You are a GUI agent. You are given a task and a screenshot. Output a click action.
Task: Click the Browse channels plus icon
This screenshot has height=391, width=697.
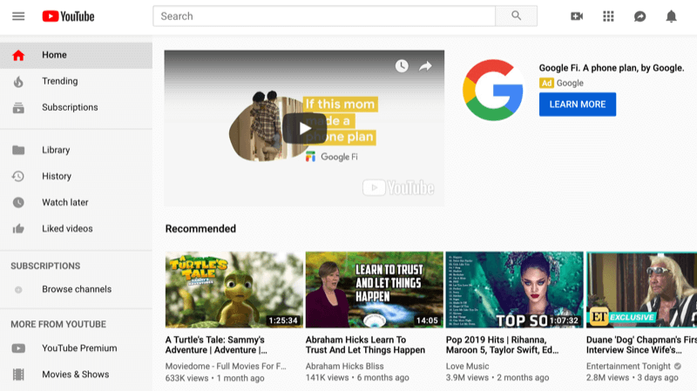point(18,290)
